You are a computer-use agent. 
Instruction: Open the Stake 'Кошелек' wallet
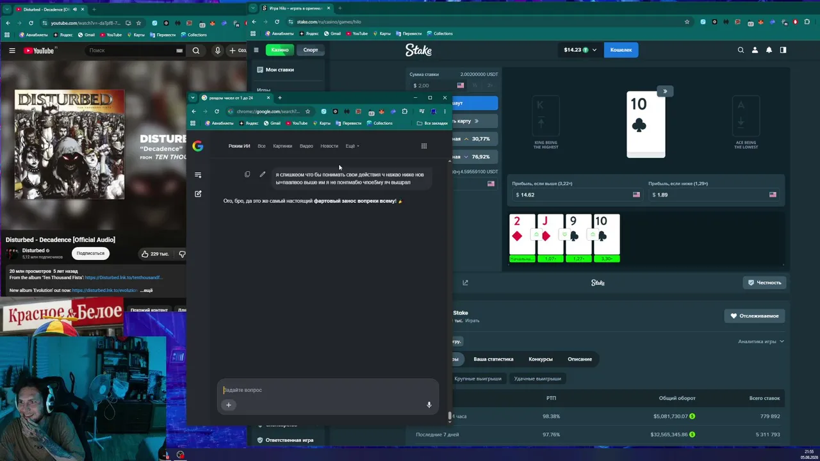(621, 50)
